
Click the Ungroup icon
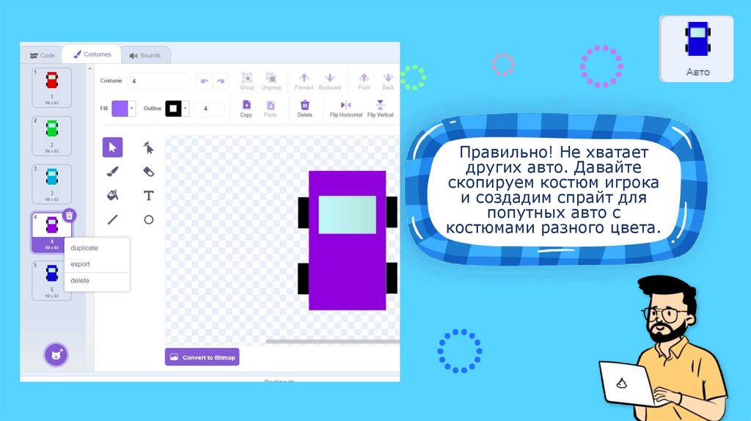pyautogui.click(x=271, y=81)
